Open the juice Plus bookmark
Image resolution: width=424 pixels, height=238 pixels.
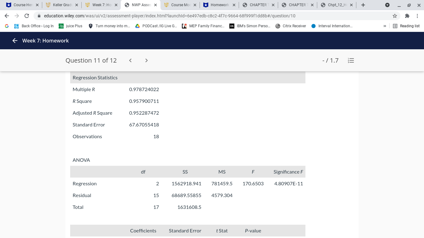tap(70, 26)
